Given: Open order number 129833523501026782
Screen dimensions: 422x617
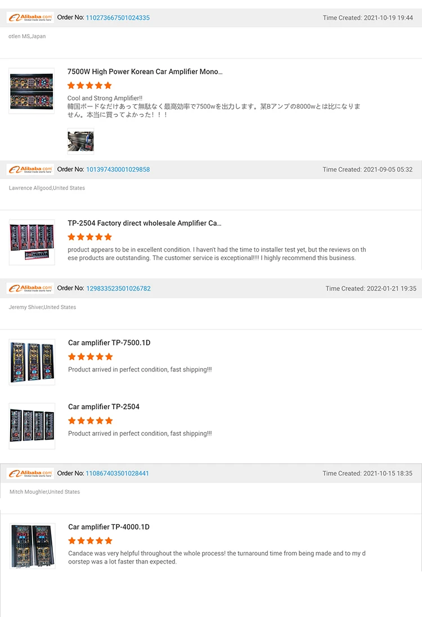Looking at the screenshot, I should pyautogui.click(x=118, y=288).
